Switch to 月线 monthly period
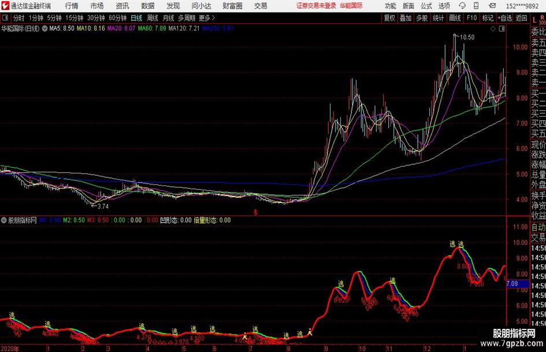The width and height of the screenshot is (546, 352). 169,18
